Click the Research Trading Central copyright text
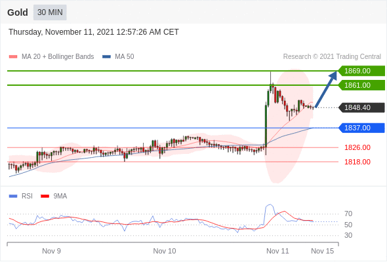Image resolution: width=387 pixels, height=262 pixels. tap(332, 57)
